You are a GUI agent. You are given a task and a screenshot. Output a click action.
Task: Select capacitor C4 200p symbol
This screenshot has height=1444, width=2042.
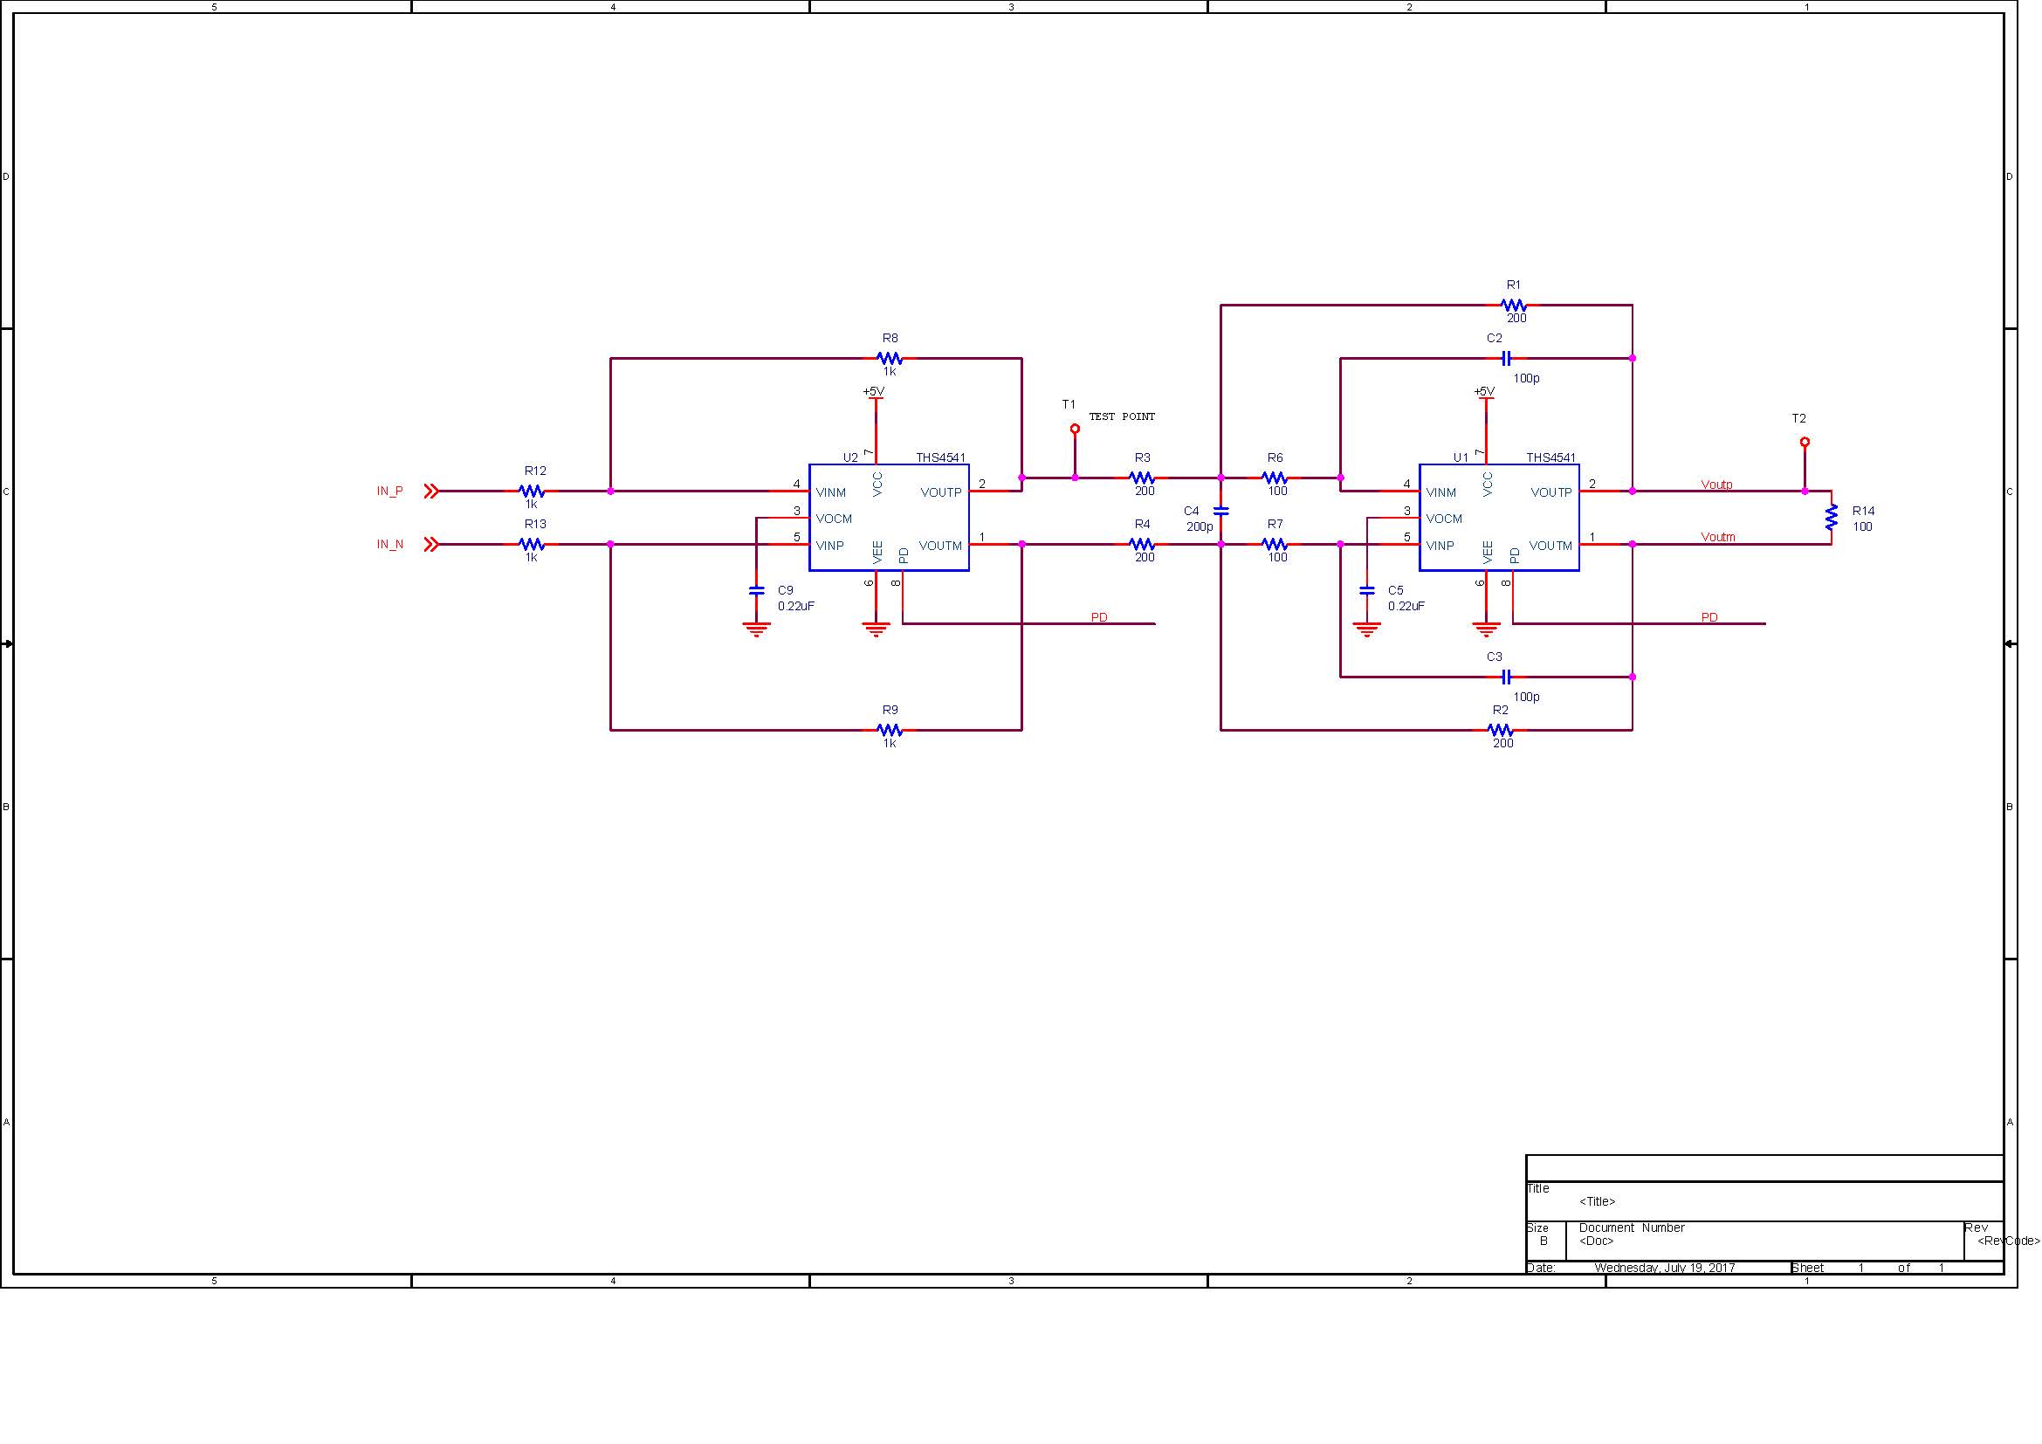coord(1221,512)
